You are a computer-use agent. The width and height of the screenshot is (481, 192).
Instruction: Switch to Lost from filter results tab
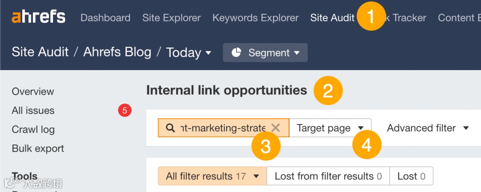click(328, 176)
